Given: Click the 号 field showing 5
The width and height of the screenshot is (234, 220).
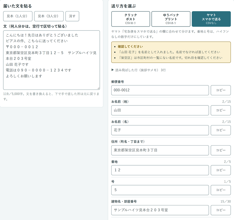Looking at the screenshot, I should [x=160, y=190].
